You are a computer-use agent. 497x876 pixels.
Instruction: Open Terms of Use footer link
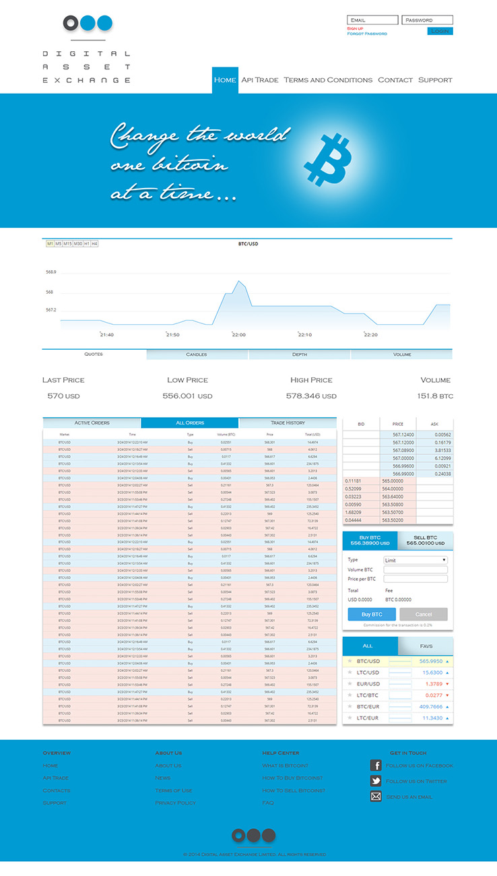[174, 790]
